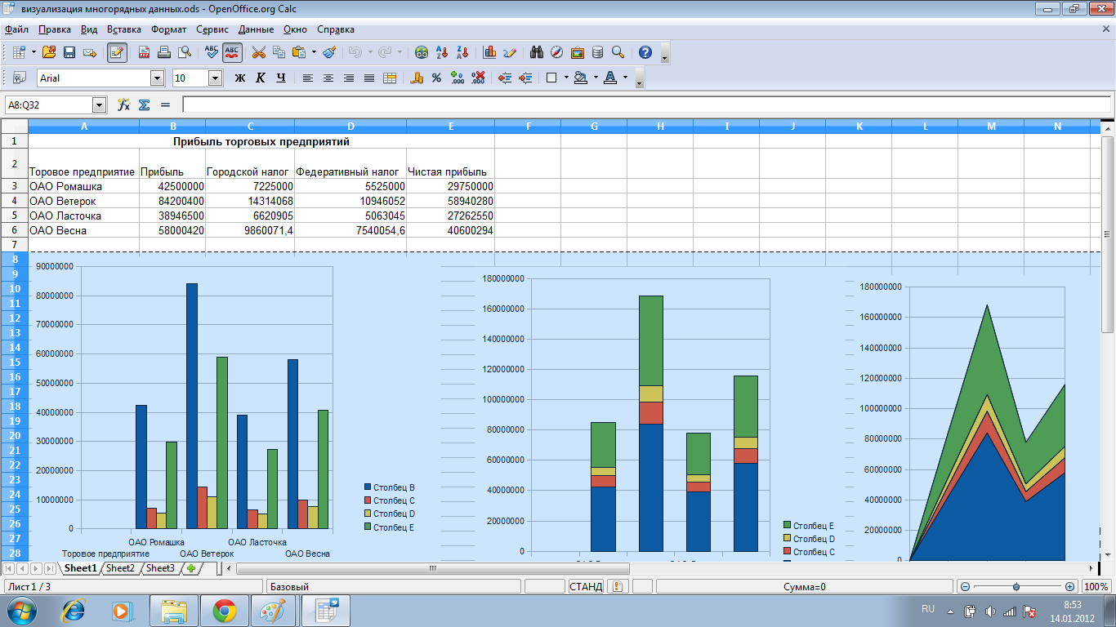Open the Function Wizard
This screenshot has width=1116, height=627.
coord(124,104)
